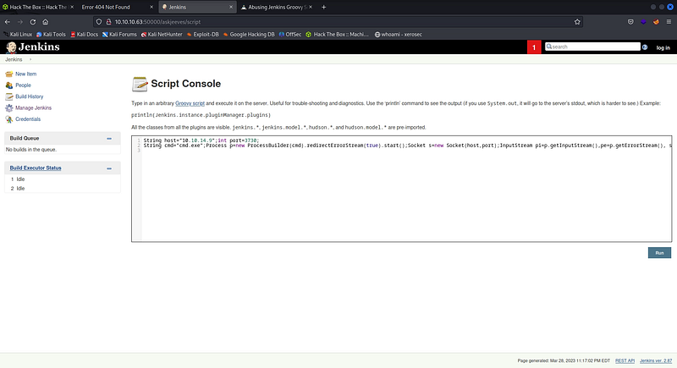Open a new browser tab with plus
This screenshot has height=368, width=677.
[323, 7]
